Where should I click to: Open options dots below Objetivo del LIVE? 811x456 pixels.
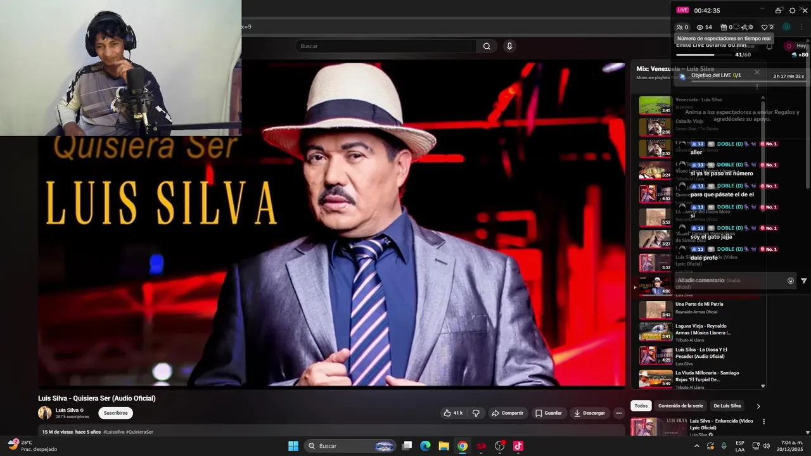(x=757, y=87)
